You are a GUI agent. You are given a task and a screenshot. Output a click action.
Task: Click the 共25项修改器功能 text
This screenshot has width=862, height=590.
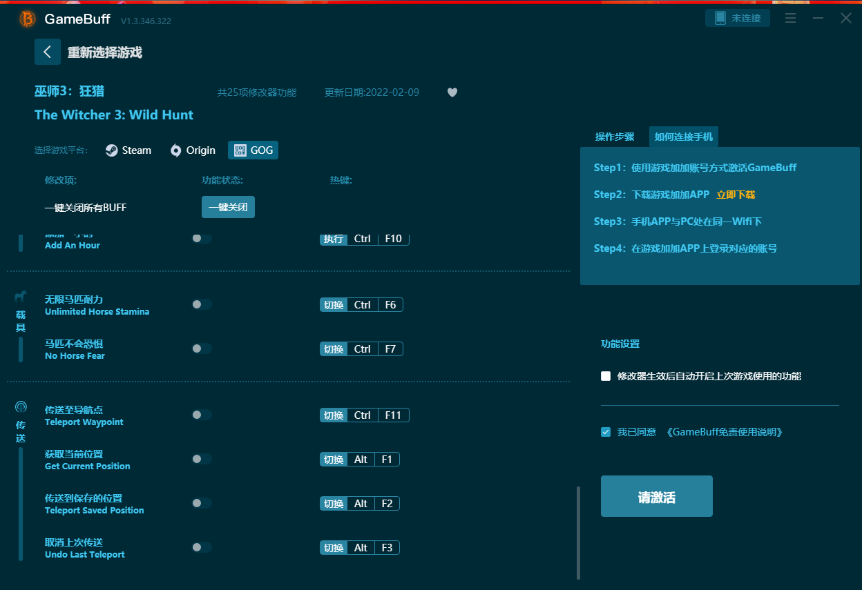257,92
